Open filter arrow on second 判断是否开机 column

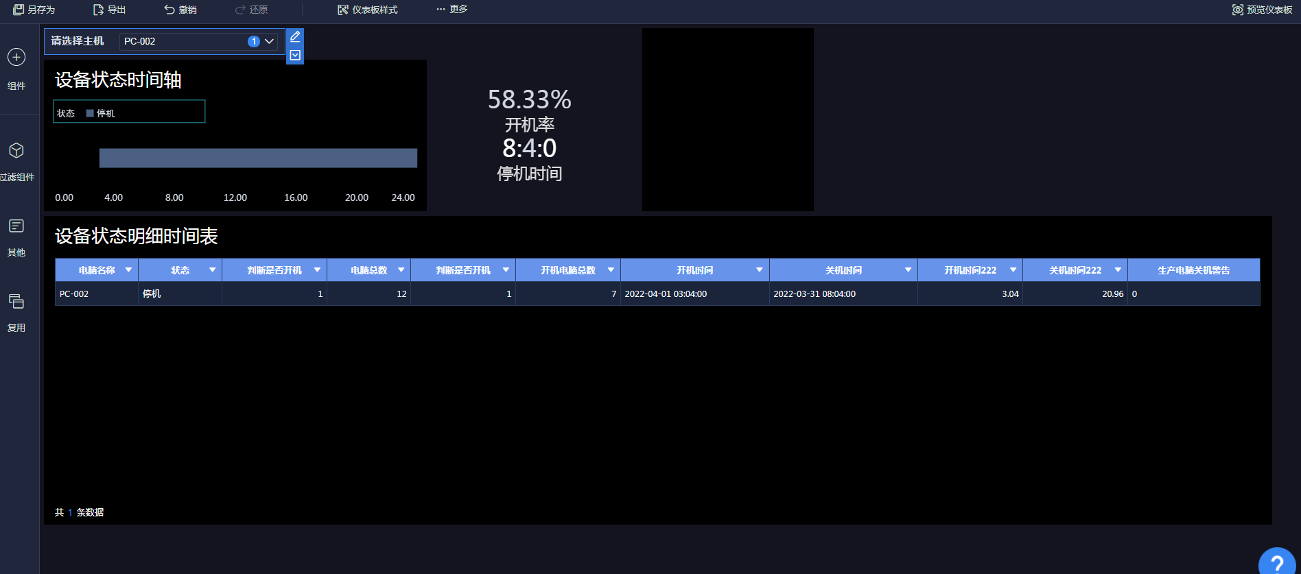(506, 270)
